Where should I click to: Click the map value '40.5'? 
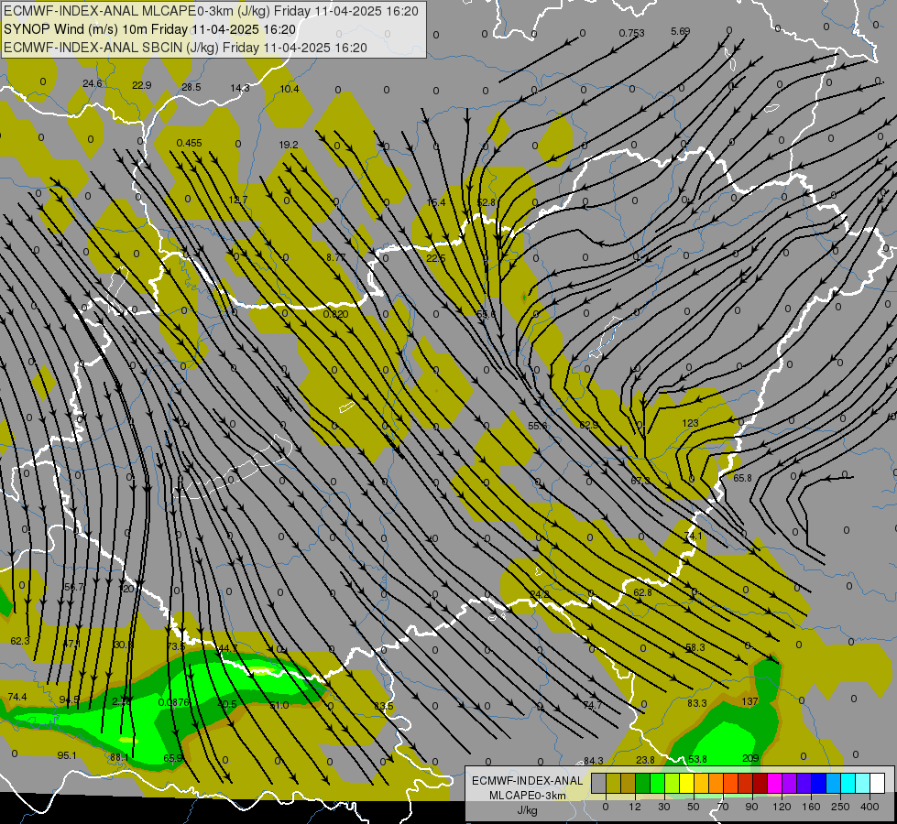[x=227, y=704]
